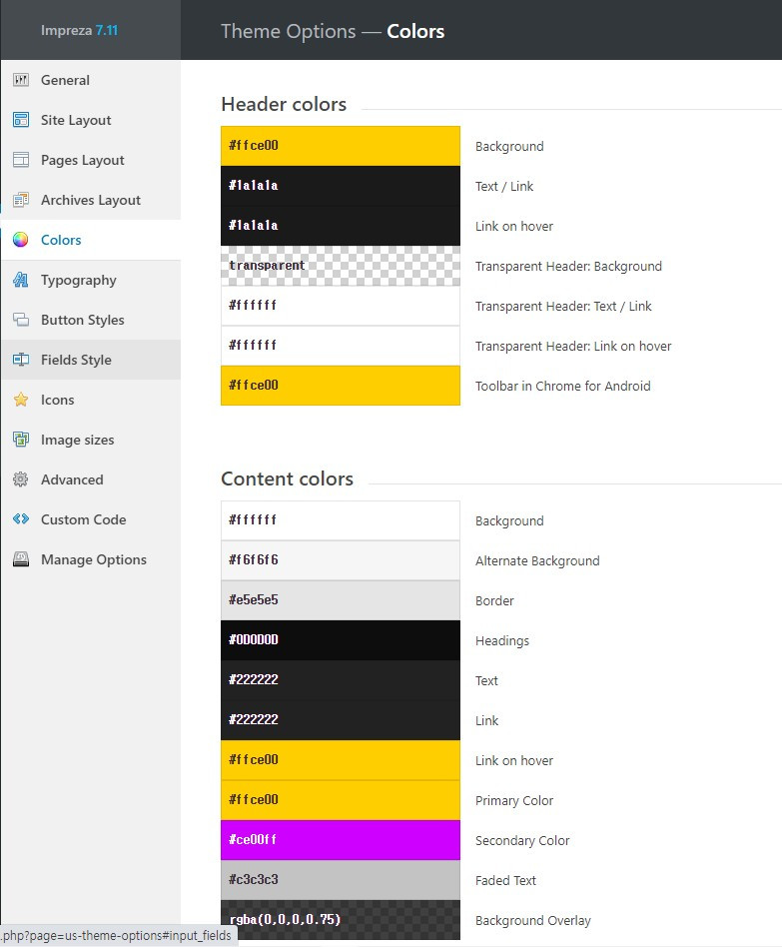This screenshot has height=947, width=782.
Task: Click the Icons star icon
Action: (21, 400)
